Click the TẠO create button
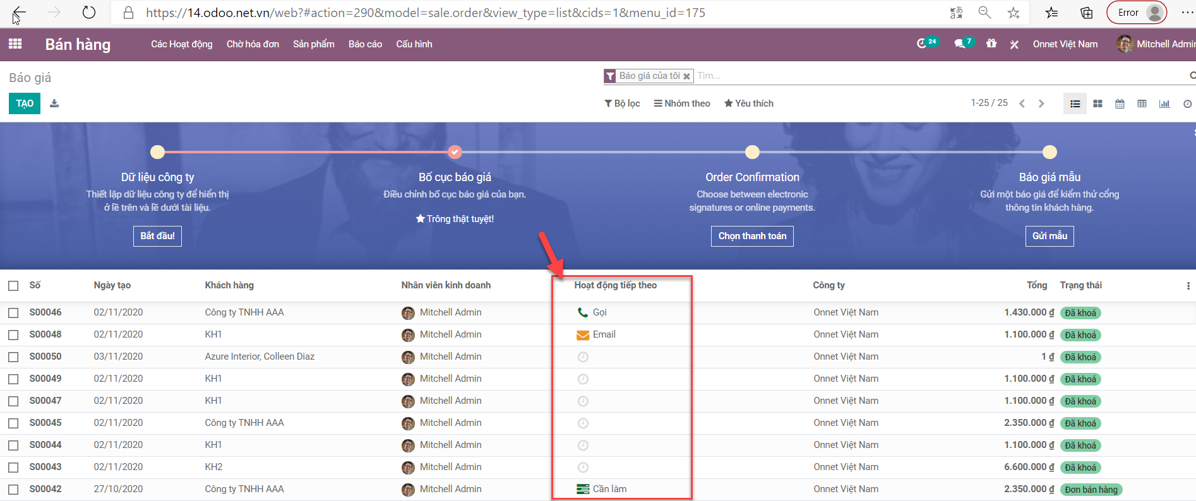1196x501 pixels. coord(25,103)
